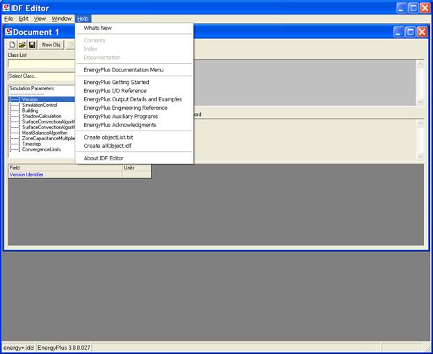Click the Units column header
The height and width of the screenshot is (354, 433).
(x=137, y=167)
